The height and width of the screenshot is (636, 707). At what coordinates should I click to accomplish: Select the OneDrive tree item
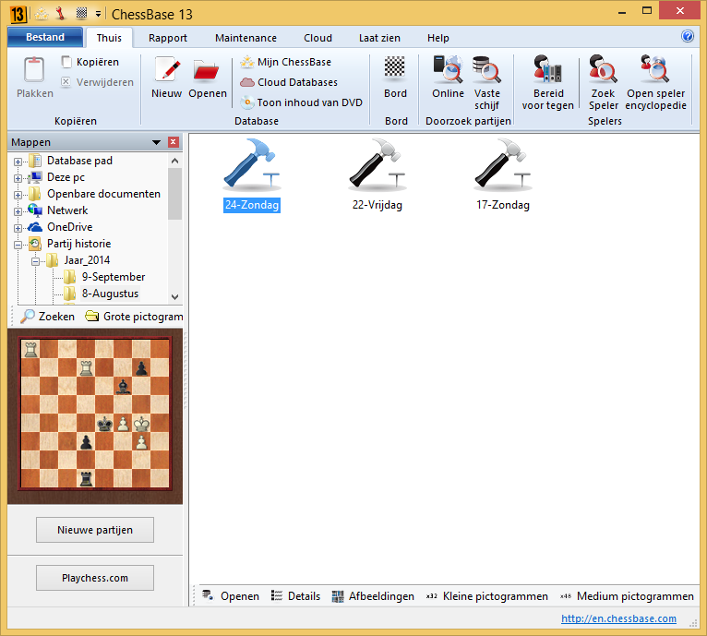69,227
